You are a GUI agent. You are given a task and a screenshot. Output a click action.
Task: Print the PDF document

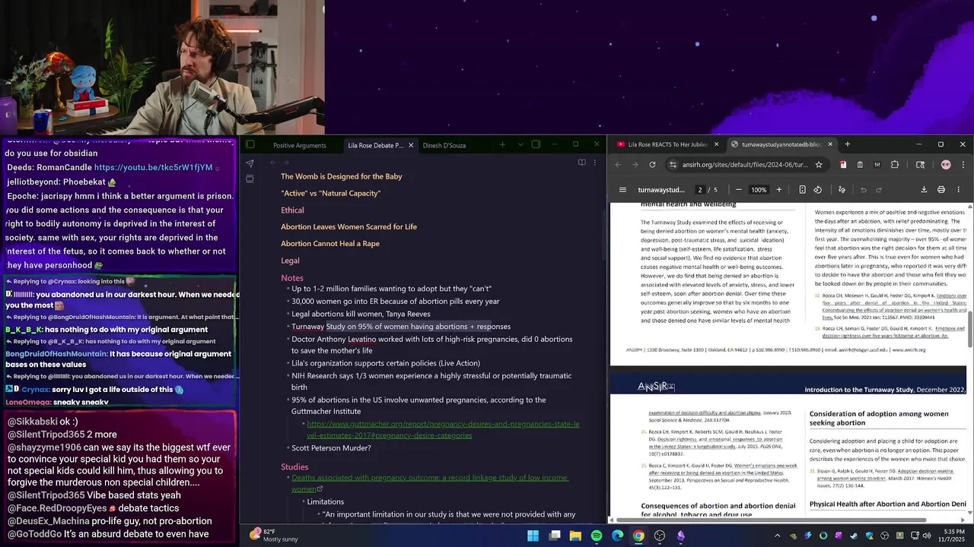[x=941, y=189]
